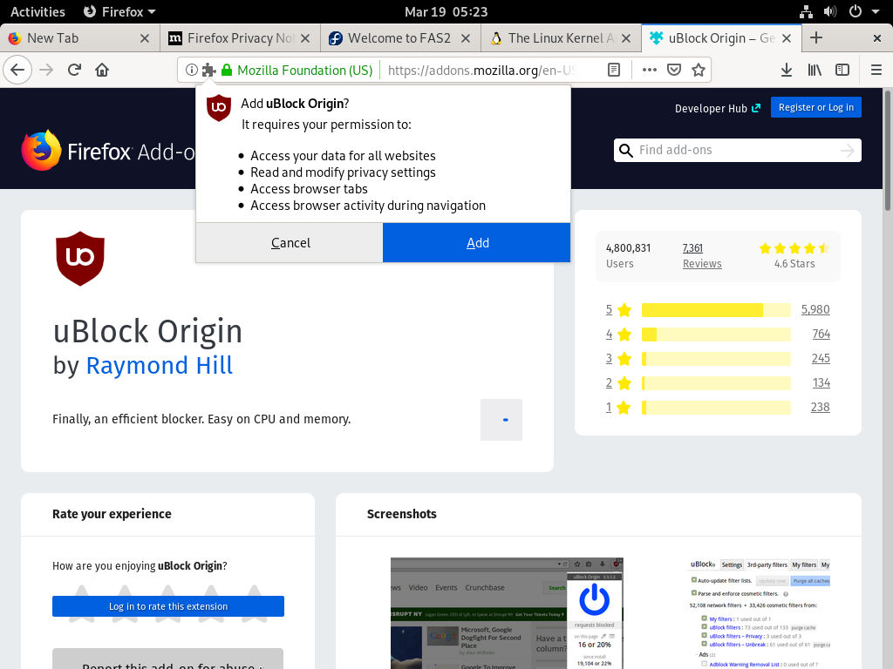
Task: Open author Raymond Hill link
Action: click(160, 365)
